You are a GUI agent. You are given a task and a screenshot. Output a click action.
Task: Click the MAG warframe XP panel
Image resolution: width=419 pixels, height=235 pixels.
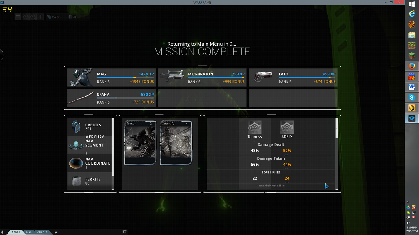111,78
